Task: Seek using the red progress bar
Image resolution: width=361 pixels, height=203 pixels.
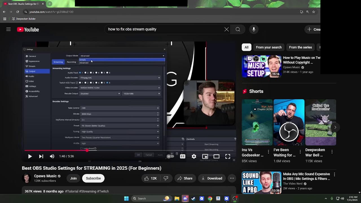Action: pyautogui.click(x=129, y=151)
